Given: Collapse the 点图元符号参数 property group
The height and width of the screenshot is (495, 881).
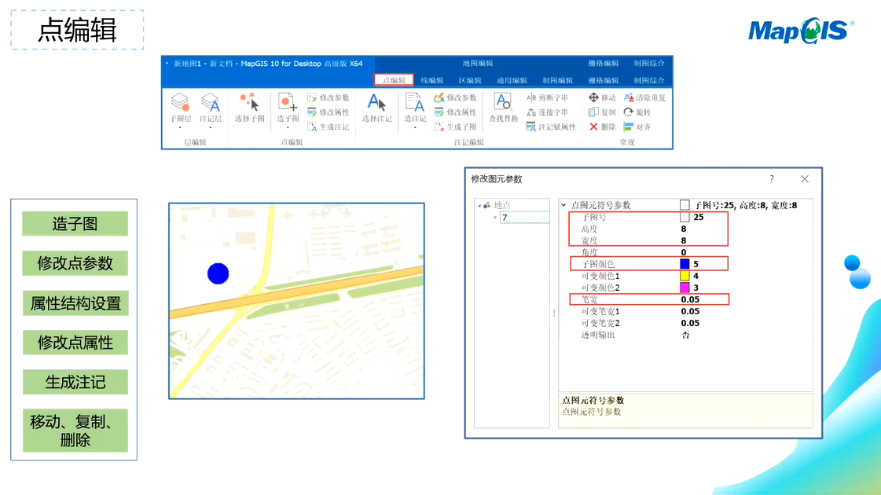Looking at the screenshot, I should [x=563, y=205].
